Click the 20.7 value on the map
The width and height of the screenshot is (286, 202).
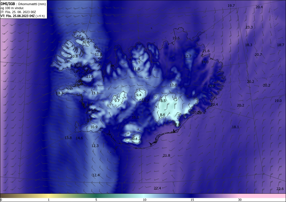[258, 54]
